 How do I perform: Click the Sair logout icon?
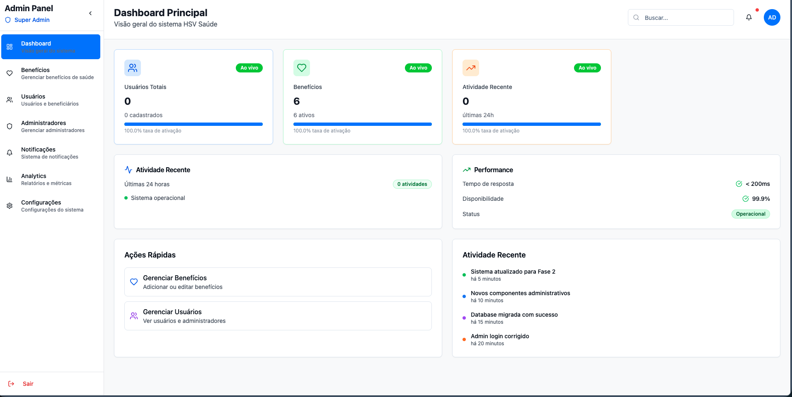click(x=11, y=384)
